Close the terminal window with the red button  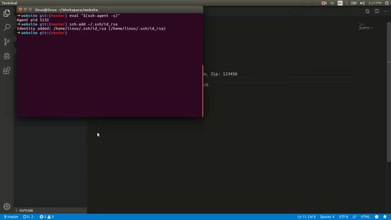[20, 10]
